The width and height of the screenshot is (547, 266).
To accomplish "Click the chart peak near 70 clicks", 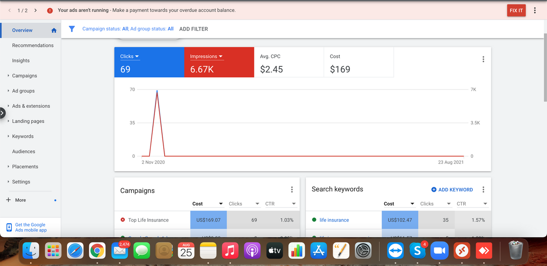I will point(157,91).
